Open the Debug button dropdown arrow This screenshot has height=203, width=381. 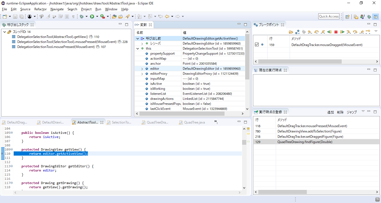click(86, 16)
